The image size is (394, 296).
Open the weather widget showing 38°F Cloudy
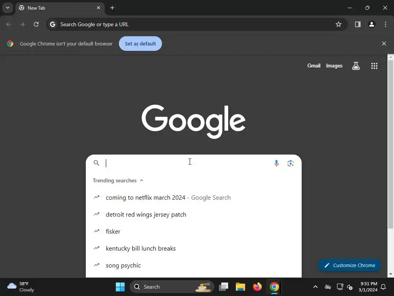[x=21, y=287]
